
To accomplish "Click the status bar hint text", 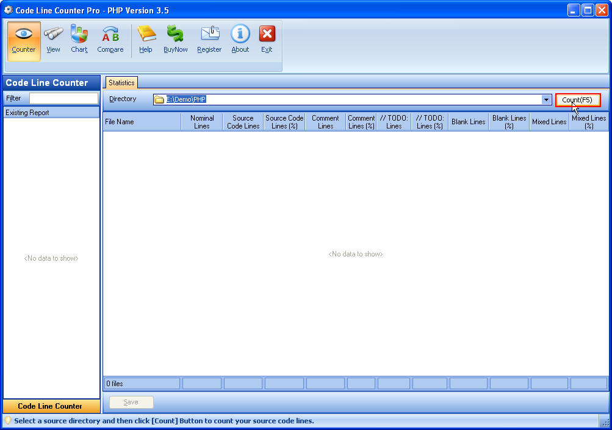I will pyautogui.click(x=164, y=421).
